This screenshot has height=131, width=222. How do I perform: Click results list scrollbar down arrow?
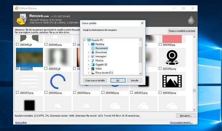tap(194, 110)
